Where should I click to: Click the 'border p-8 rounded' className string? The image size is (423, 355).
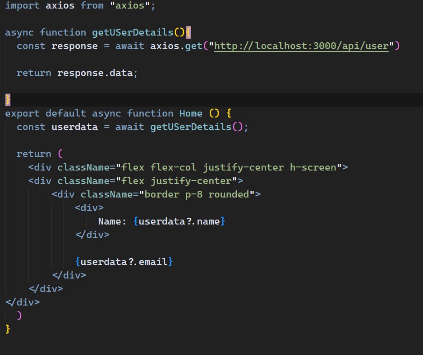(197, 194)
